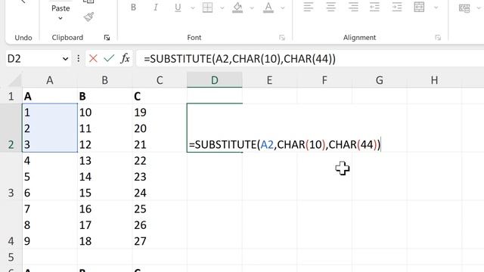Click inside the D2 editing formula
This screenshot has width=484, height=272.
tap(285, 144)
